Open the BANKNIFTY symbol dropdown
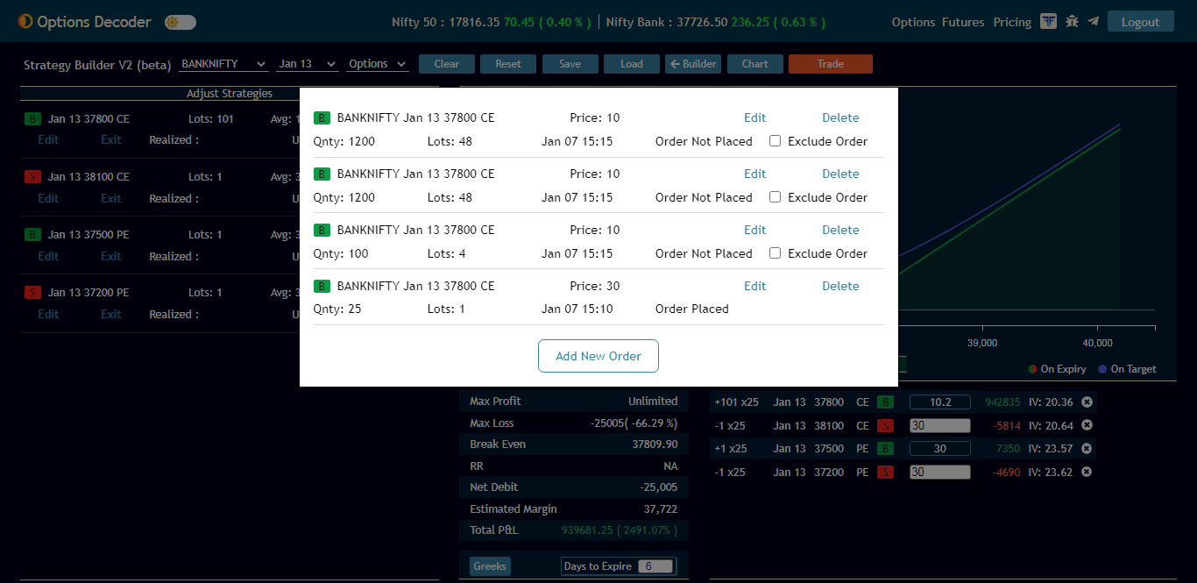 pos(223,64)
